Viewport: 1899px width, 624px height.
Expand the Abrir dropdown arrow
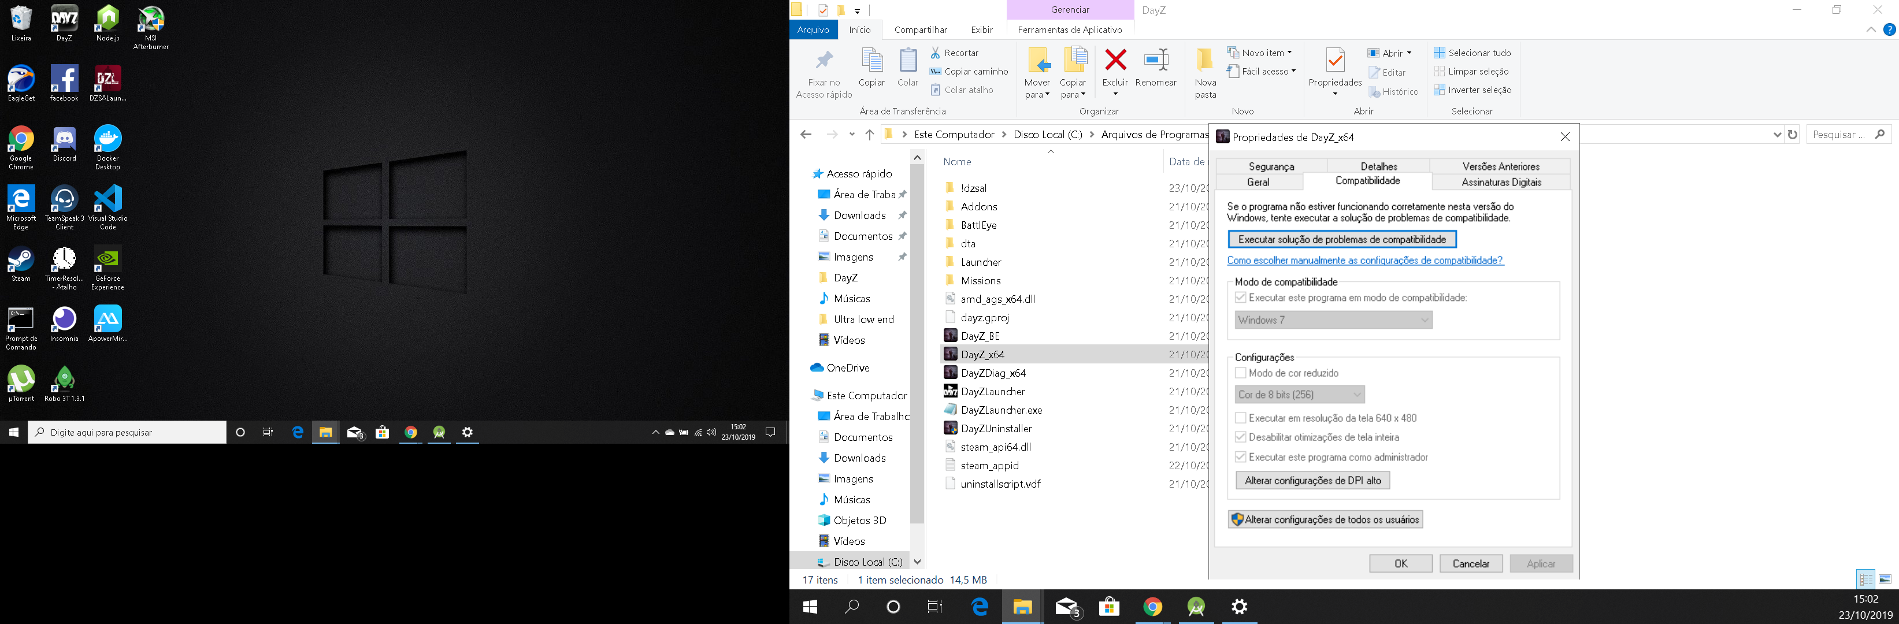pyautogui.click(x=1409, y=53)
